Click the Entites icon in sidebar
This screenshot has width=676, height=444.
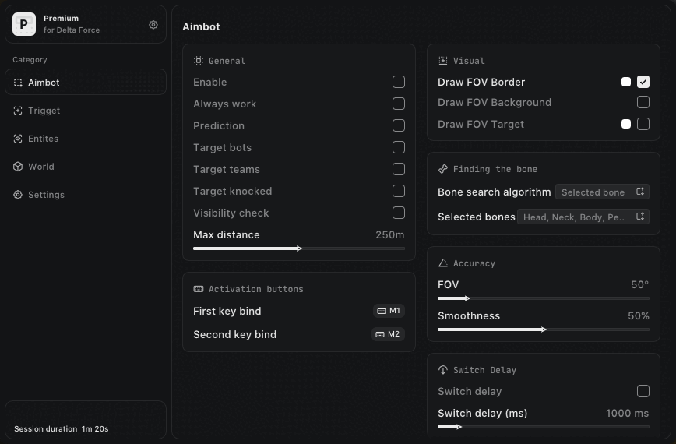tap(18, 139)
